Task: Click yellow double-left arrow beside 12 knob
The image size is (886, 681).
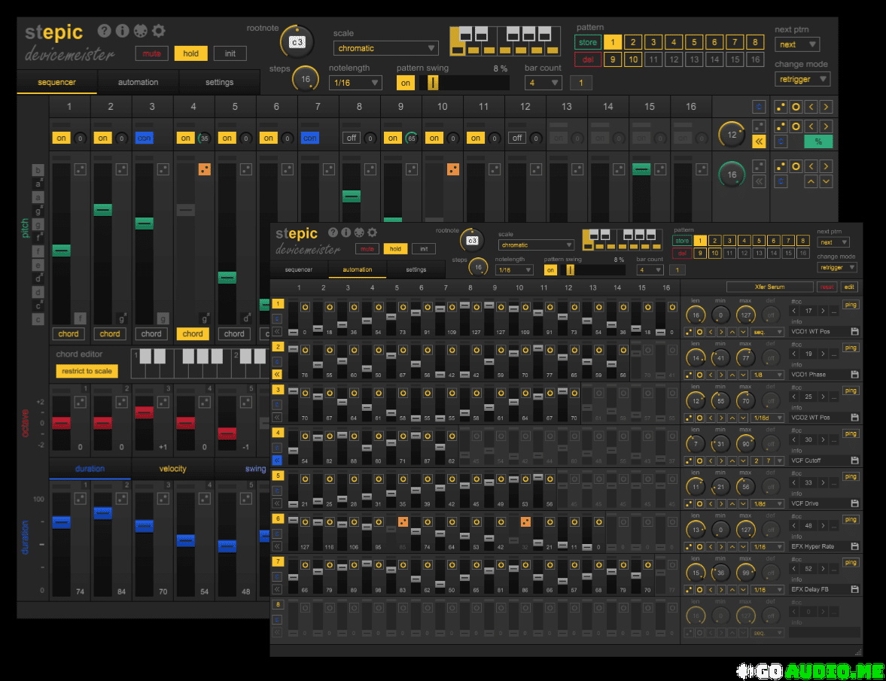Action: click(759, 141)
